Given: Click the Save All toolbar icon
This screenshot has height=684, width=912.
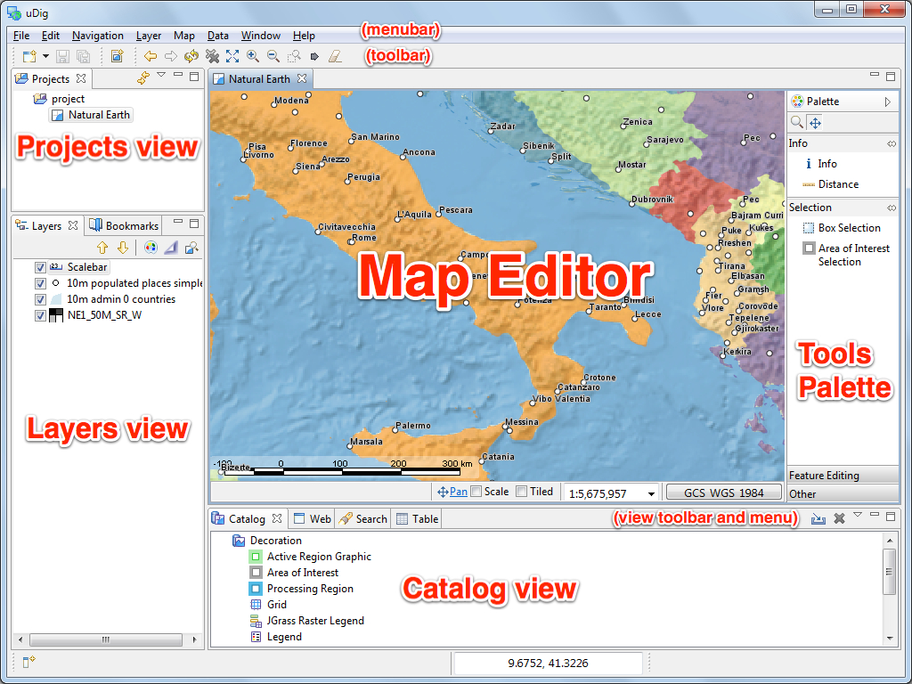Looking at the screenshot, I should [x=83, y=56].
